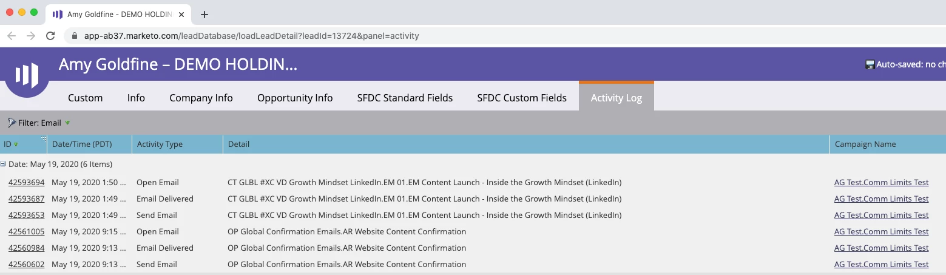Open activity ID 42560602 link
The height and width of the screenshot is (275, 946).
coord(26,264)
